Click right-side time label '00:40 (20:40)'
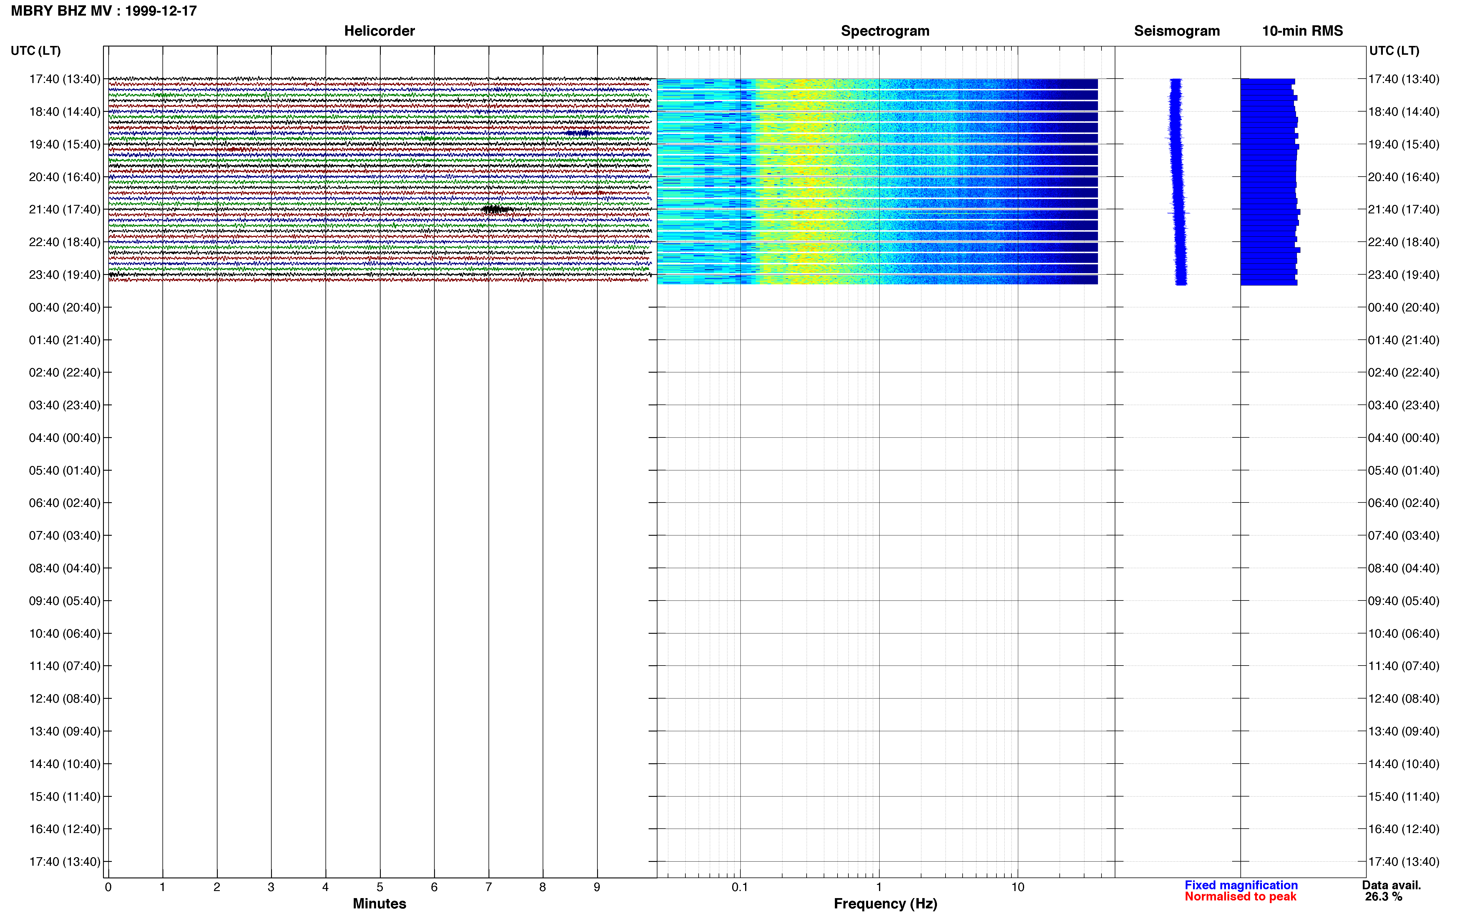Screen dimensions: 1477x924 1404,307
